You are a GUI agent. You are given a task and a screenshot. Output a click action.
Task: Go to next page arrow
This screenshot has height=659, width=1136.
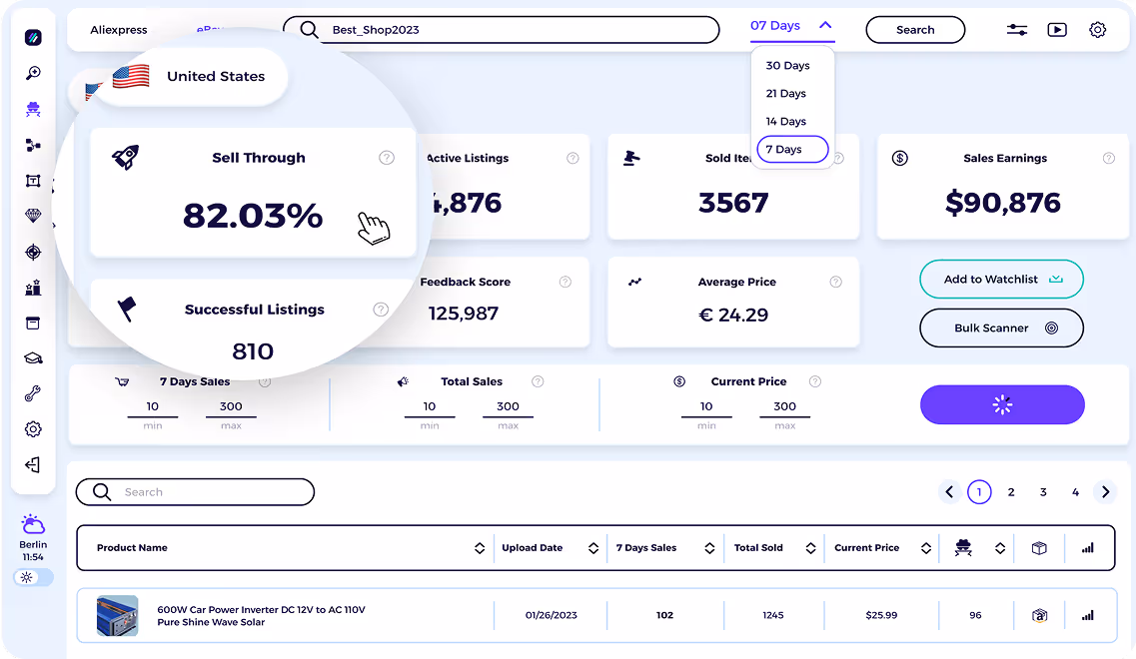pos(1105,491)
